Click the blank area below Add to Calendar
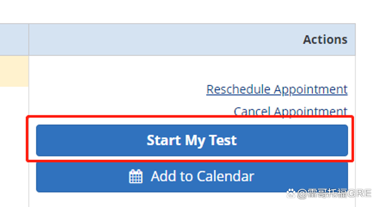The height and width of the screenshot is (207, 379). point(157,200)
